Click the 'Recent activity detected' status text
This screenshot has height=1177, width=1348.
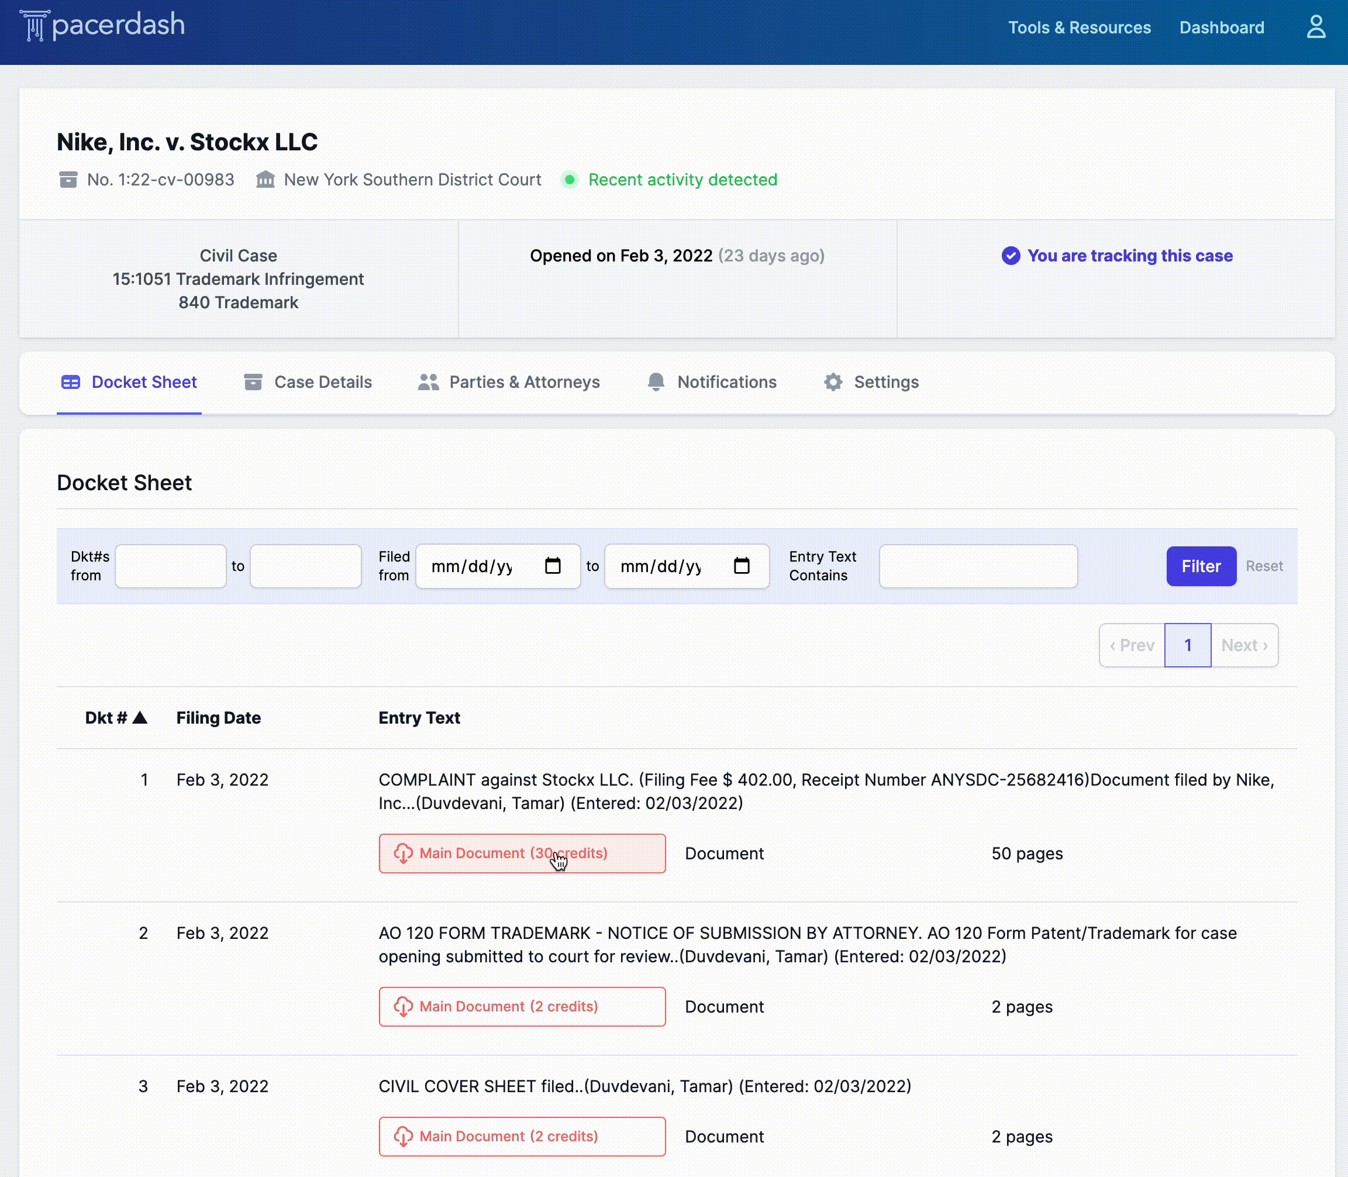click(x=683, y=180)
